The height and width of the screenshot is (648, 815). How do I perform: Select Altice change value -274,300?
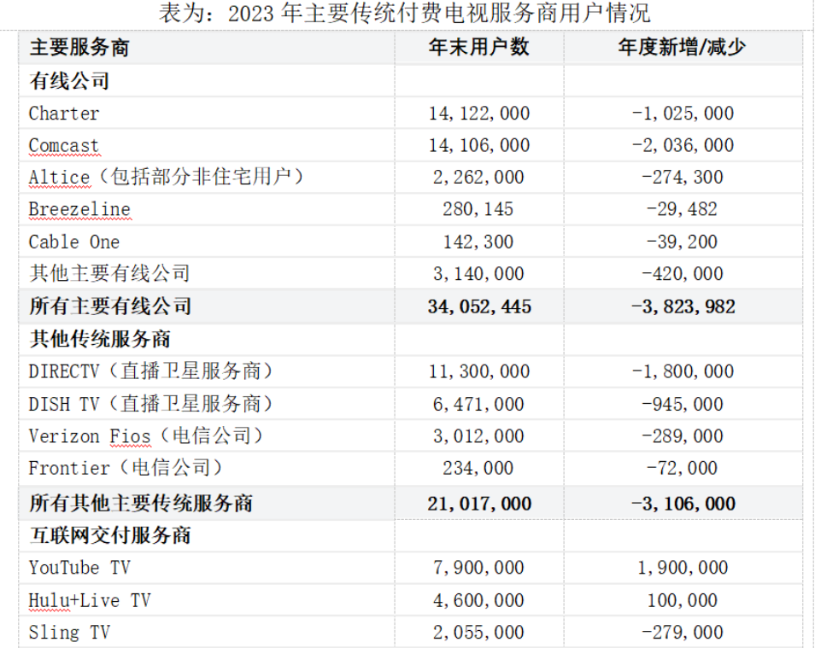coord(683,178)
